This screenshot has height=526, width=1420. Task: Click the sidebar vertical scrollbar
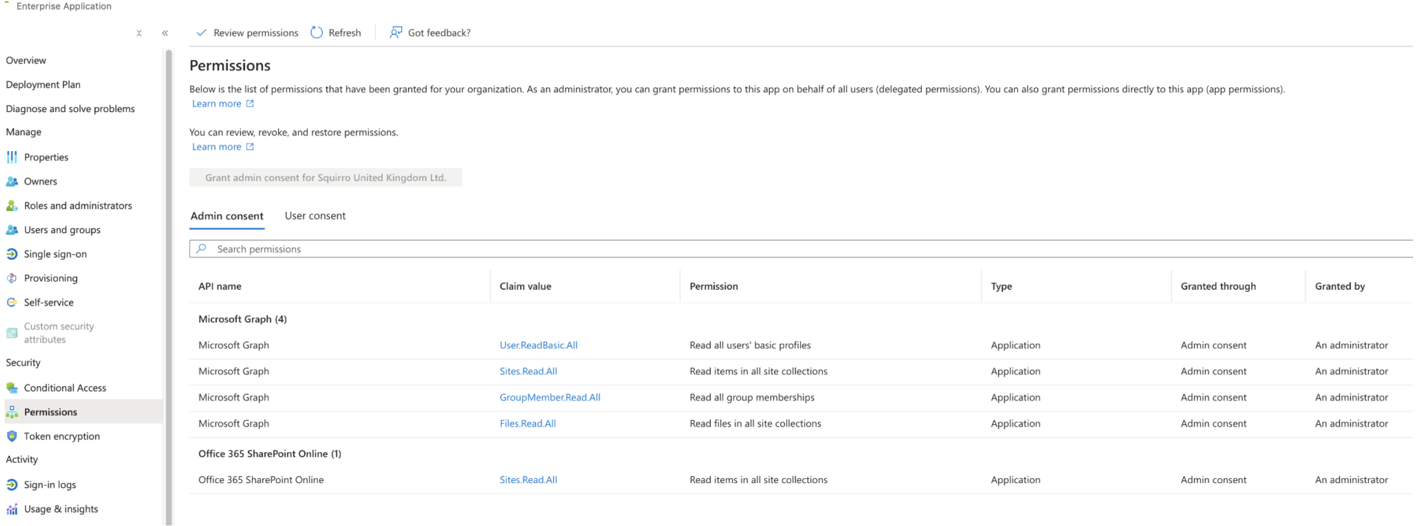click(x=169, y=287)
